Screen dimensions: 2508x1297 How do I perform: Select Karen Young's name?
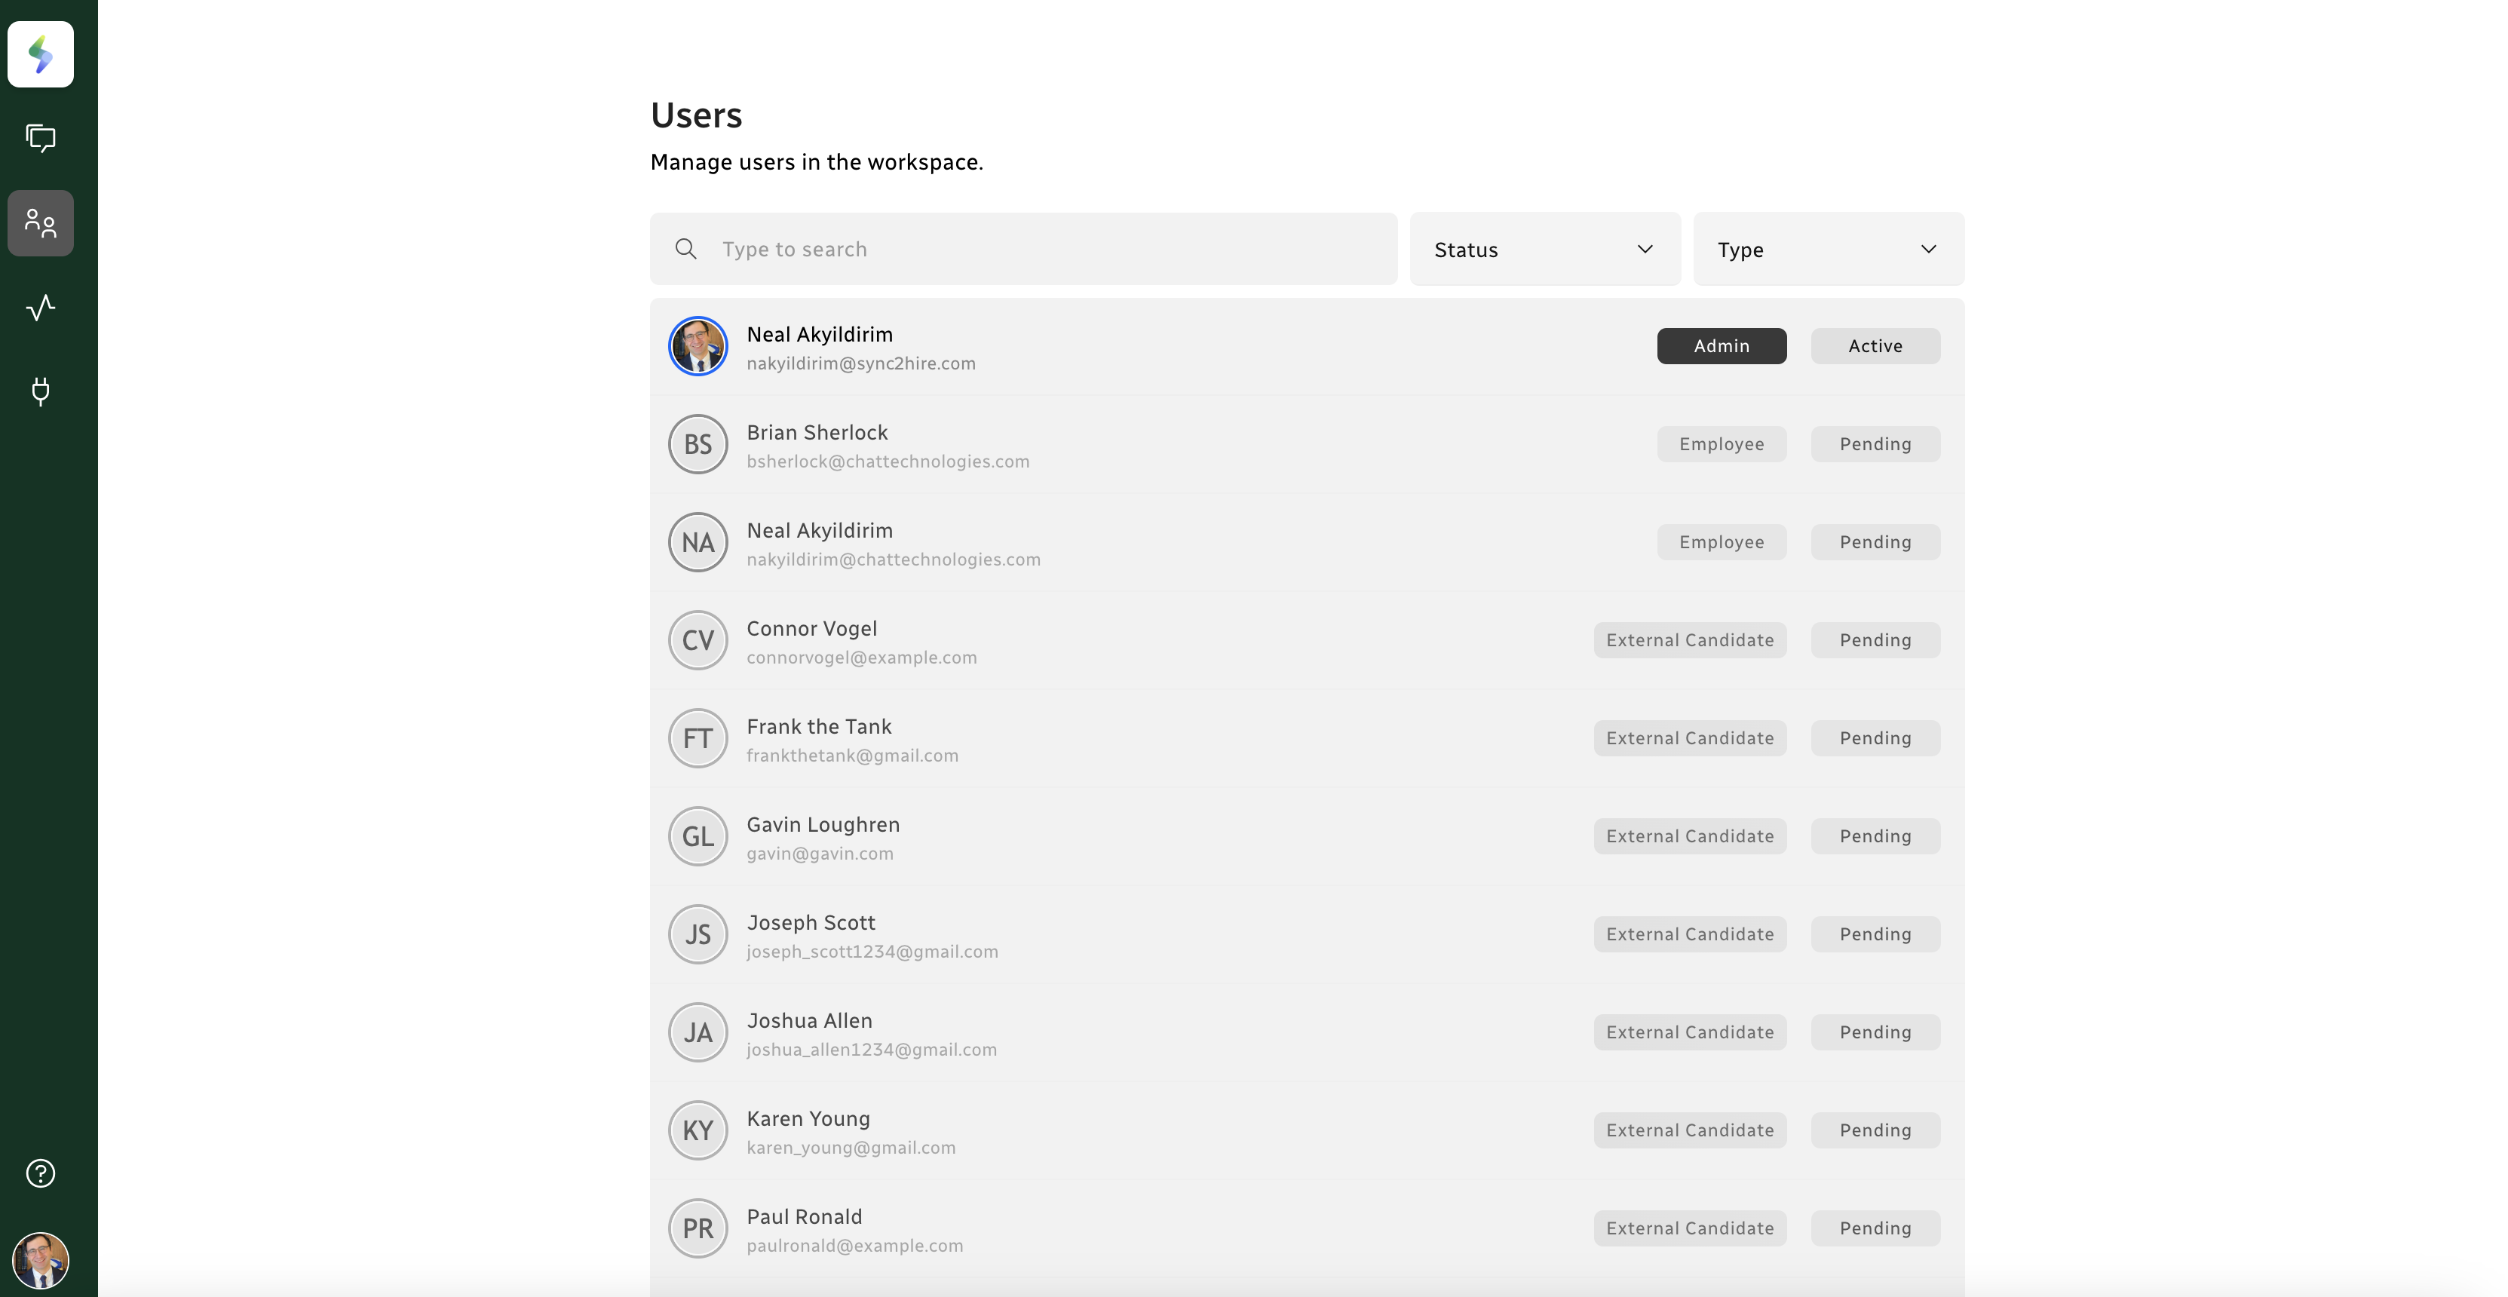tap(808, 1119)
